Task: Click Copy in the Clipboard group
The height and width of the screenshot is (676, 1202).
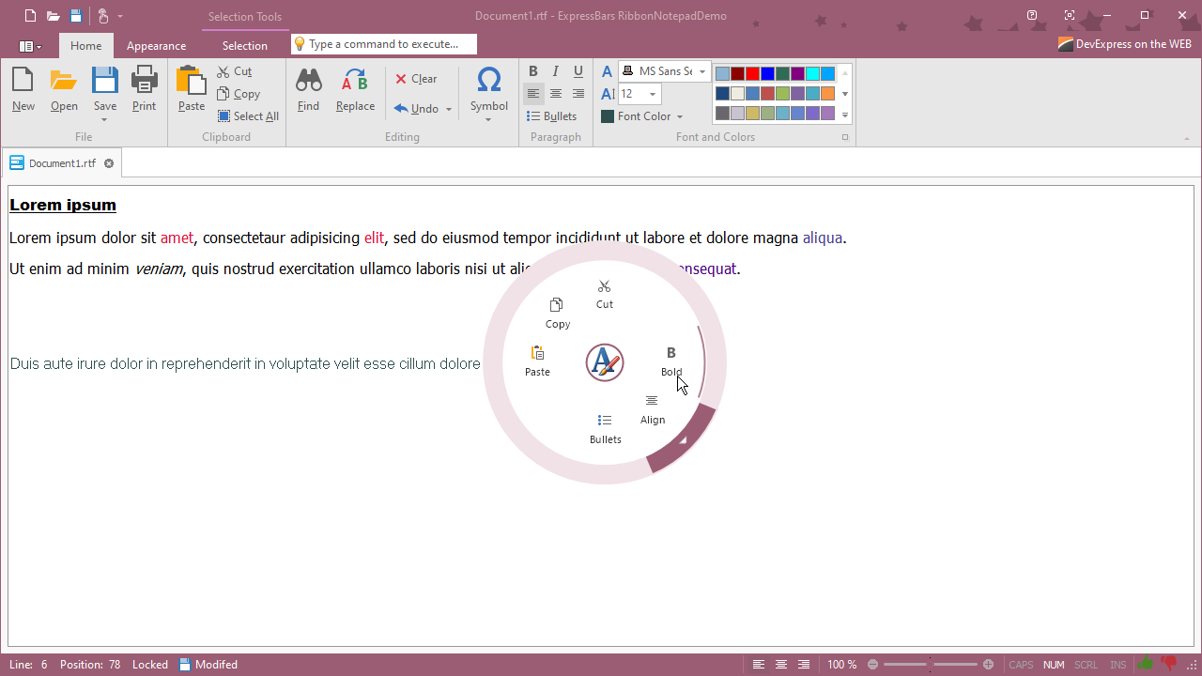Action: (x=239, y=94)
